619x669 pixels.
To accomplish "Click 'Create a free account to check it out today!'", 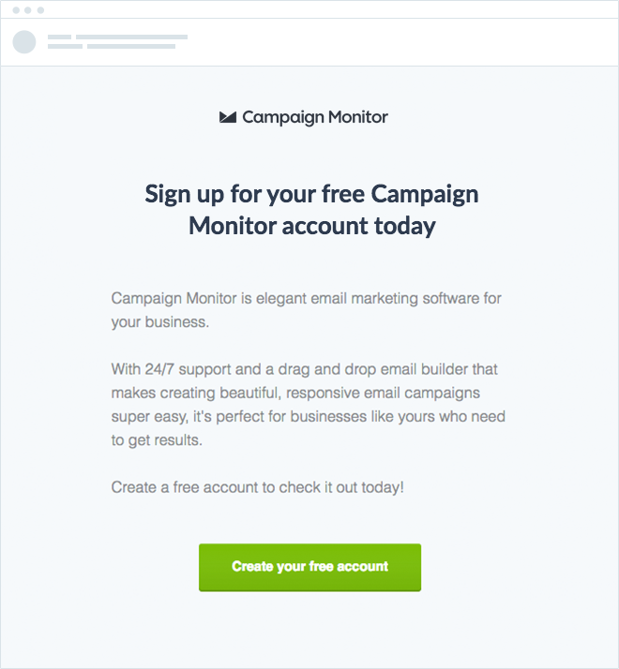I will [258, 487].
